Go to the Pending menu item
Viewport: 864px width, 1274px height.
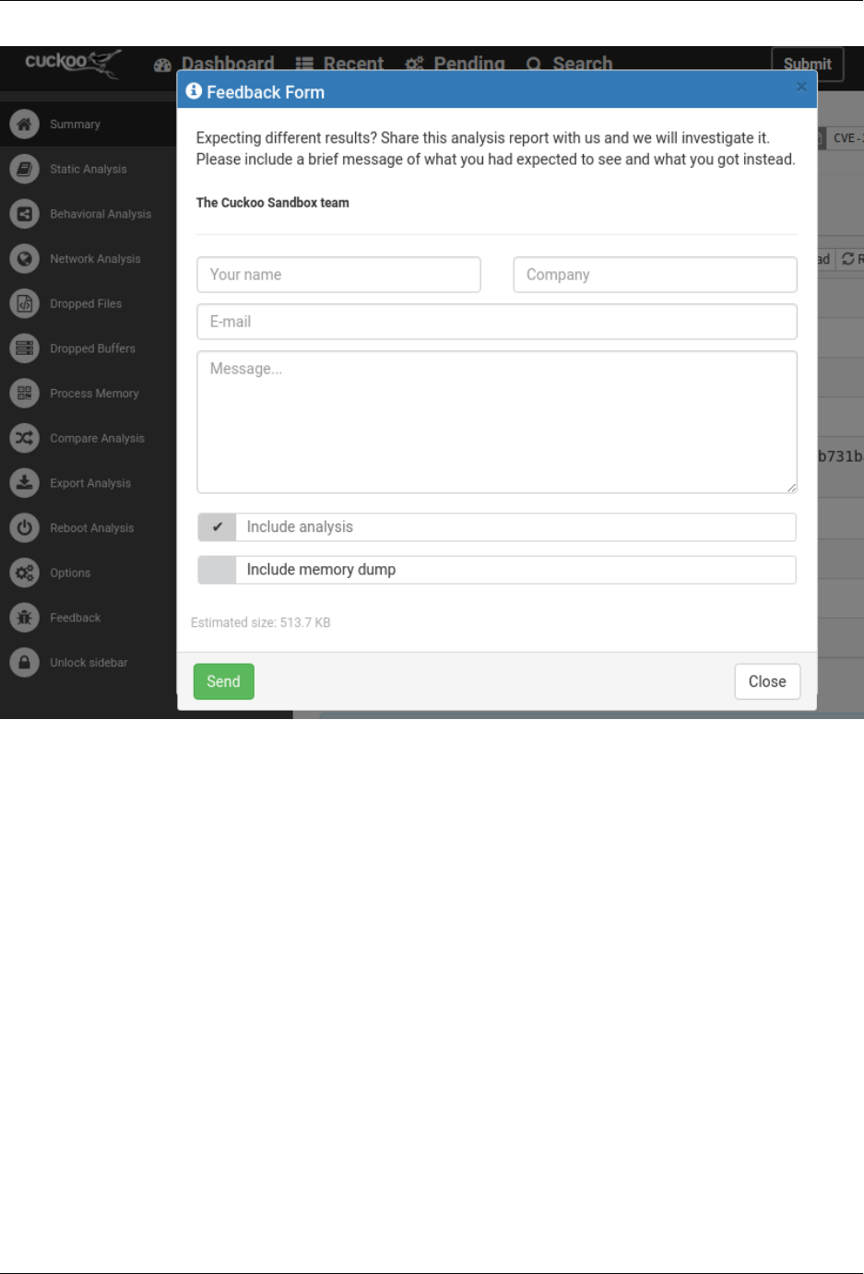click(456, 64)
